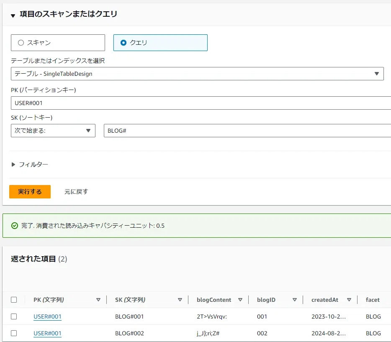Click the createdAt value 2023-10-2…
Image resolution: width=391 pixels, height=342 pixels.
coord(328,316)
